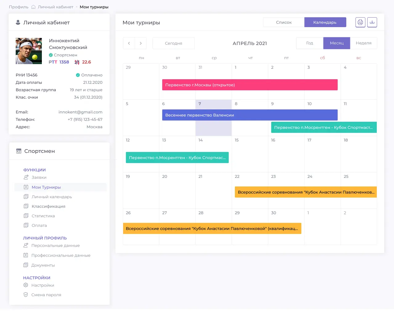The width and height of the screenshot is (394, 311).
Task: Click email innokent@gmail.com
Action: pos(80,112)
